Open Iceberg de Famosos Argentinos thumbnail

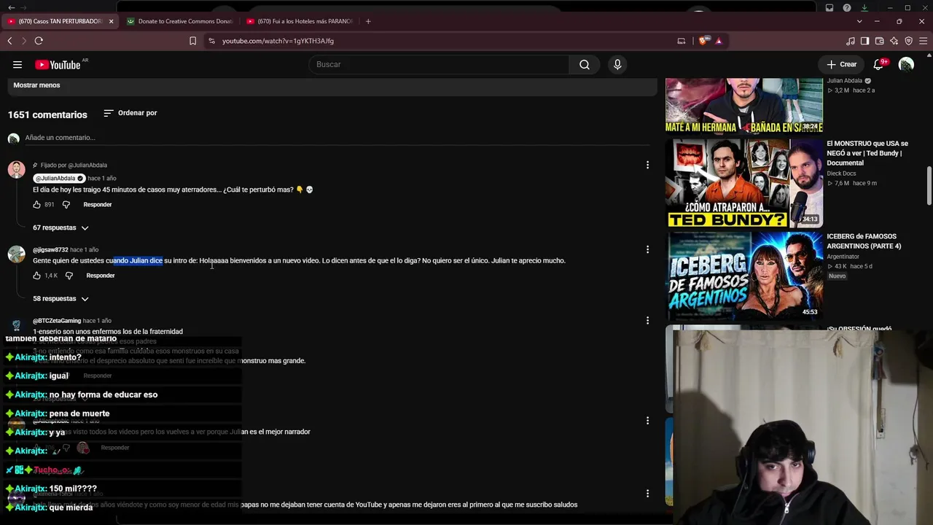[744, 276]
